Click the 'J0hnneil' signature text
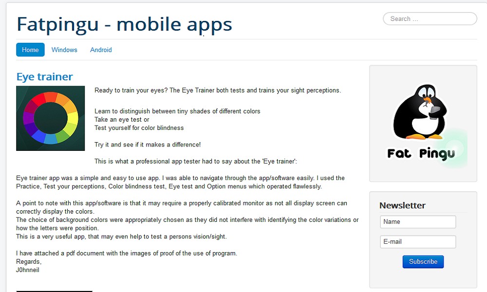 pos(28,270)
